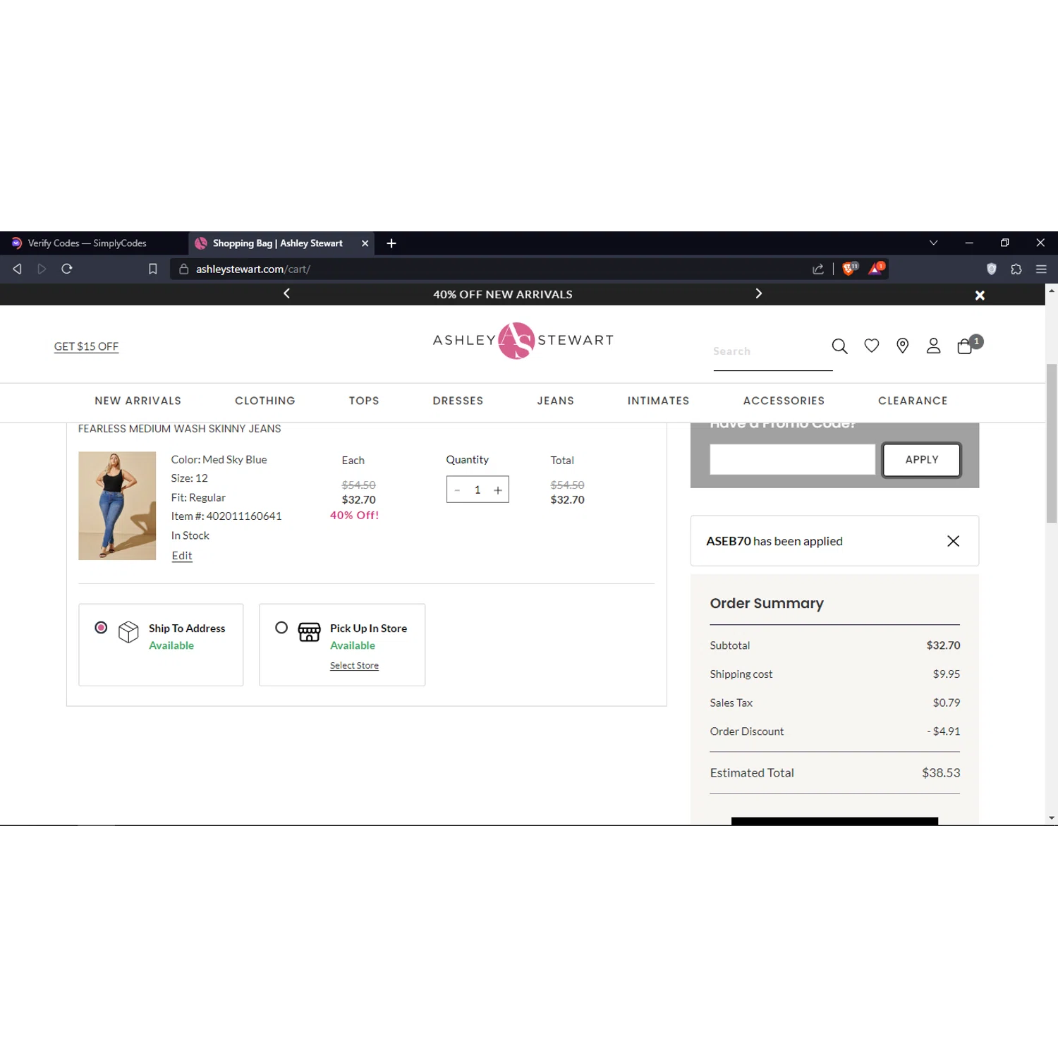
Task: Click the quantity value field
Action: coord(478,490)
